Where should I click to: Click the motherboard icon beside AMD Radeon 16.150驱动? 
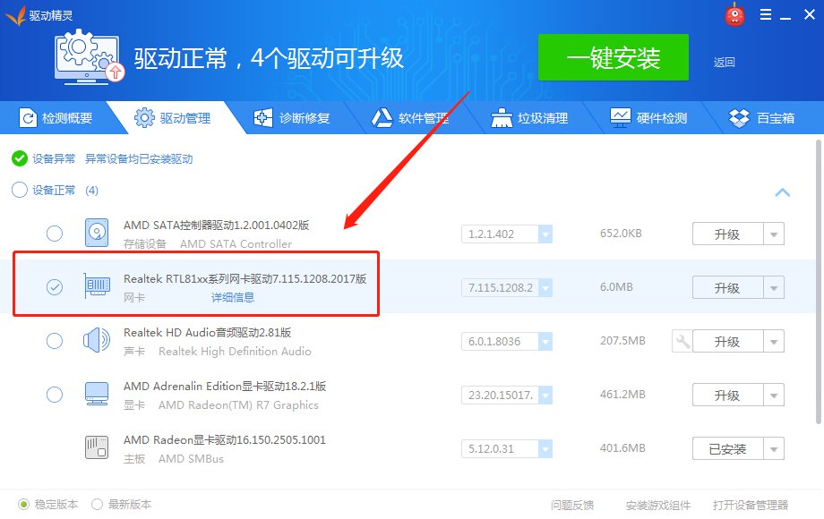pyautogui.click(x=97, y=447)
